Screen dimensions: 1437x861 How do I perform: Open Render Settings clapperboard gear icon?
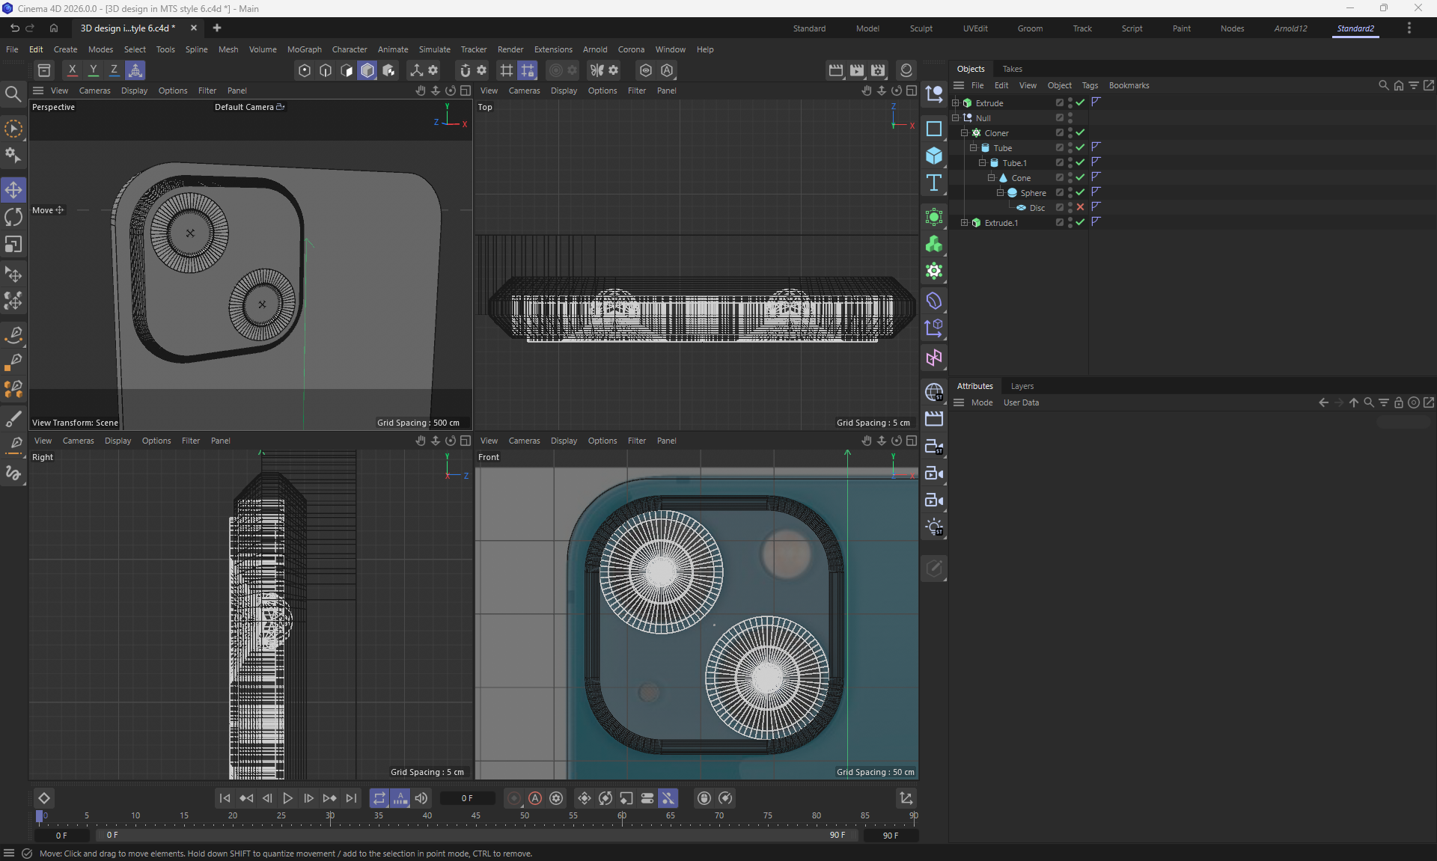878,70
